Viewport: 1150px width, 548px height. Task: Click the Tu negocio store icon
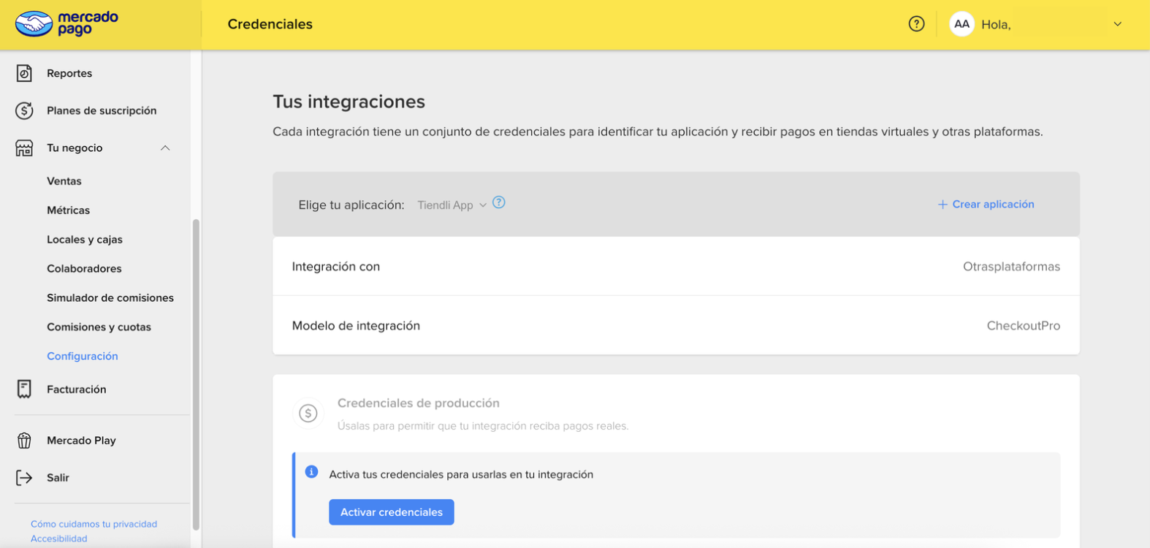click(x=24, y=148)
